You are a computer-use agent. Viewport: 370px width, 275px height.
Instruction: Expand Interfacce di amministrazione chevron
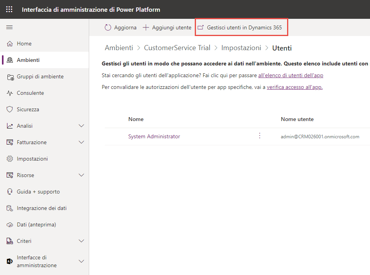[81, 261]
